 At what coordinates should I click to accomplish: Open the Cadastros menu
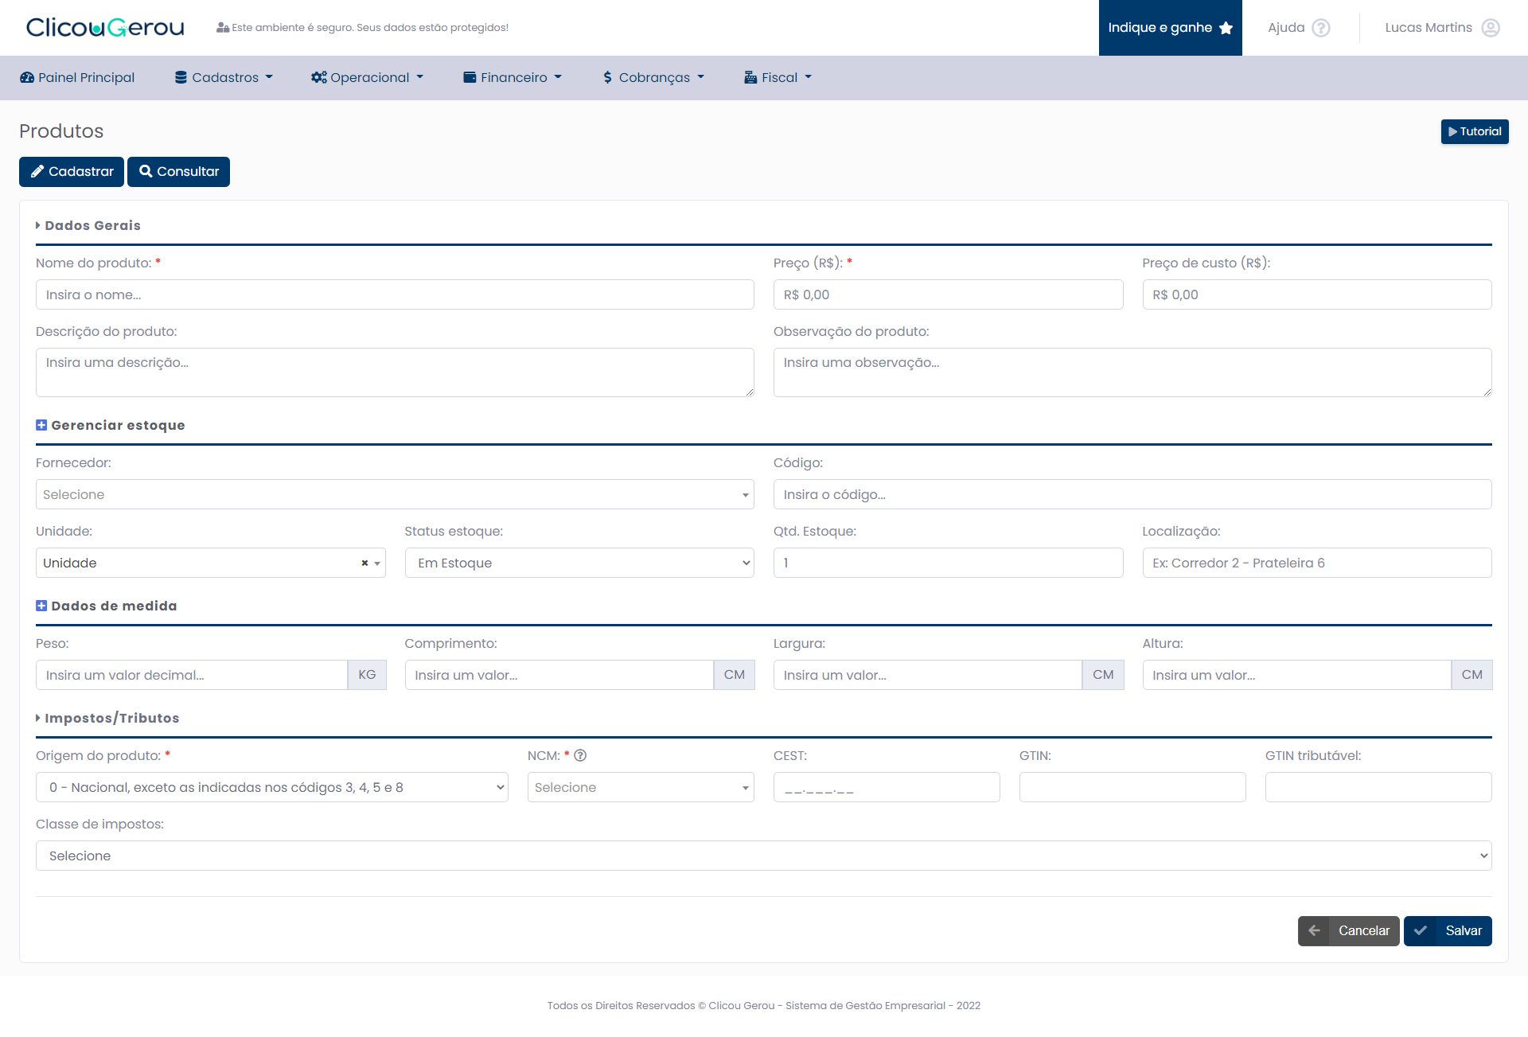(x=224, y=77)
